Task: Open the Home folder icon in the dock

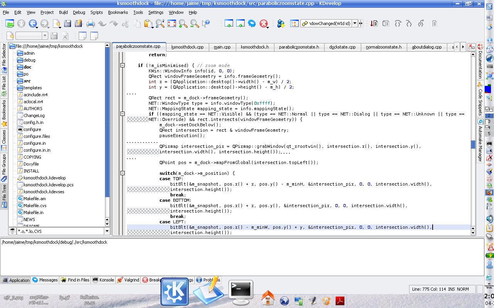Action: [x=268, y=297]
